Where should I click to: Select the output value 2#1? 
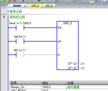click(x=82, y=64)
